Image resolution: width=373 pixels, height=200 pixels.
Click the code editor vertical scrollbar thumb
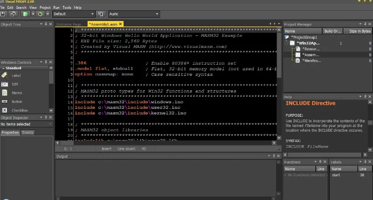point(279,55)
